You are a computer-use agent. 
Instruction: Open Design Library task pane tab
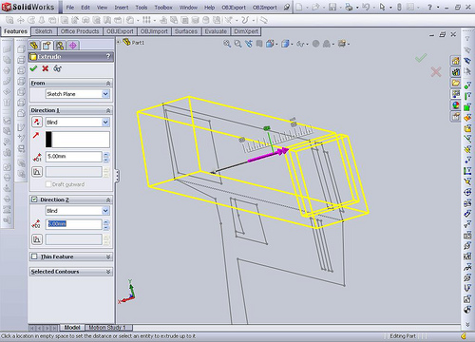(456, 72)
